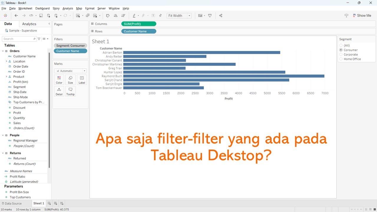Image resolution: width=377 pixels, height=212 pixels.
Task: Toggle Show Mark Labels icon
Action: click(x=153, y=16)
